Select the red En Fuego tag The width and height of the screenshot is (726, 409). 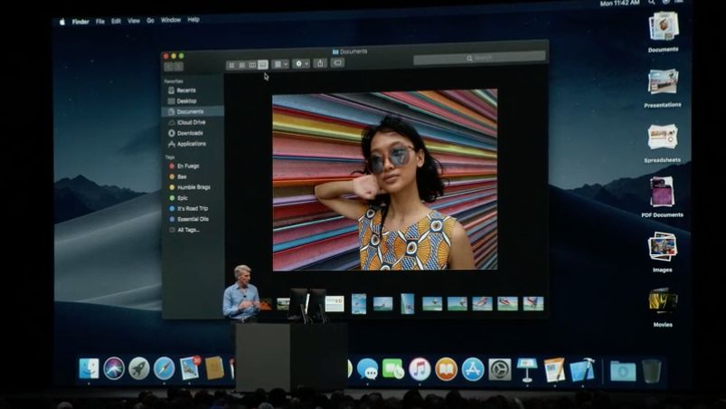[x=184, y=166]
